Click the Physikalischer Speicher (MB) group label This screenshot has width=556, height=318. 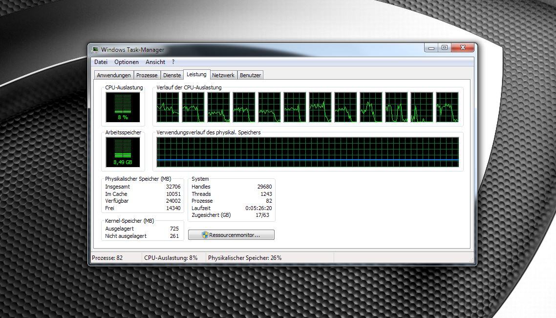tap(138, 179)
